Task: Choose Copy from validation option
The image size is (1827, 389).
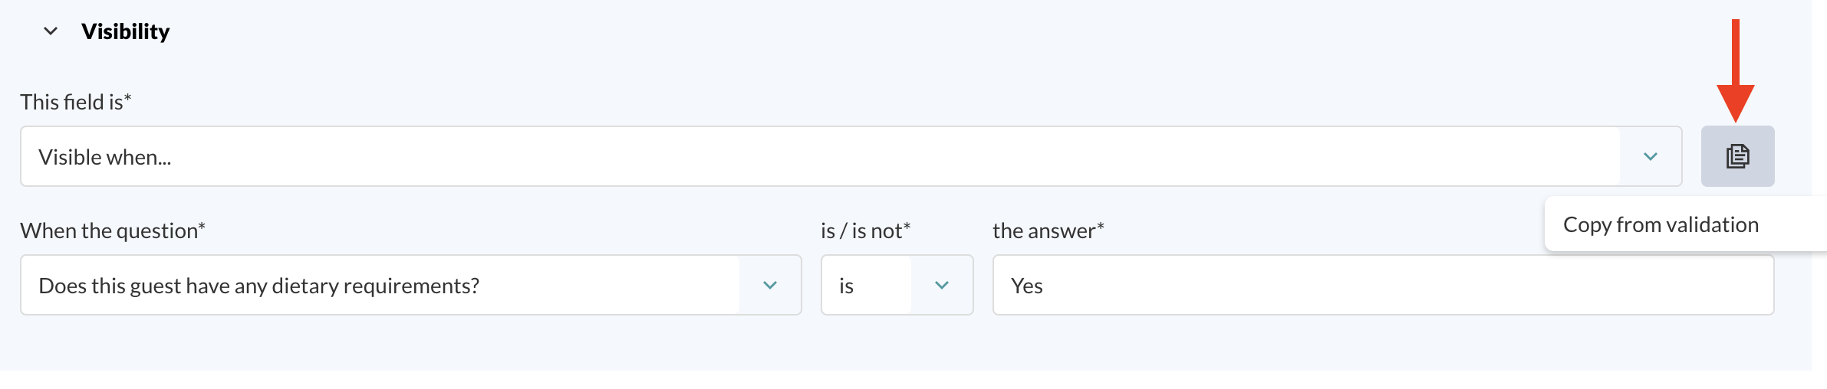Action: [1661, 224]
